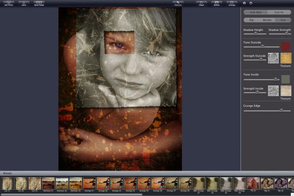Switch to Cut-Out mode

pos(255,12)
